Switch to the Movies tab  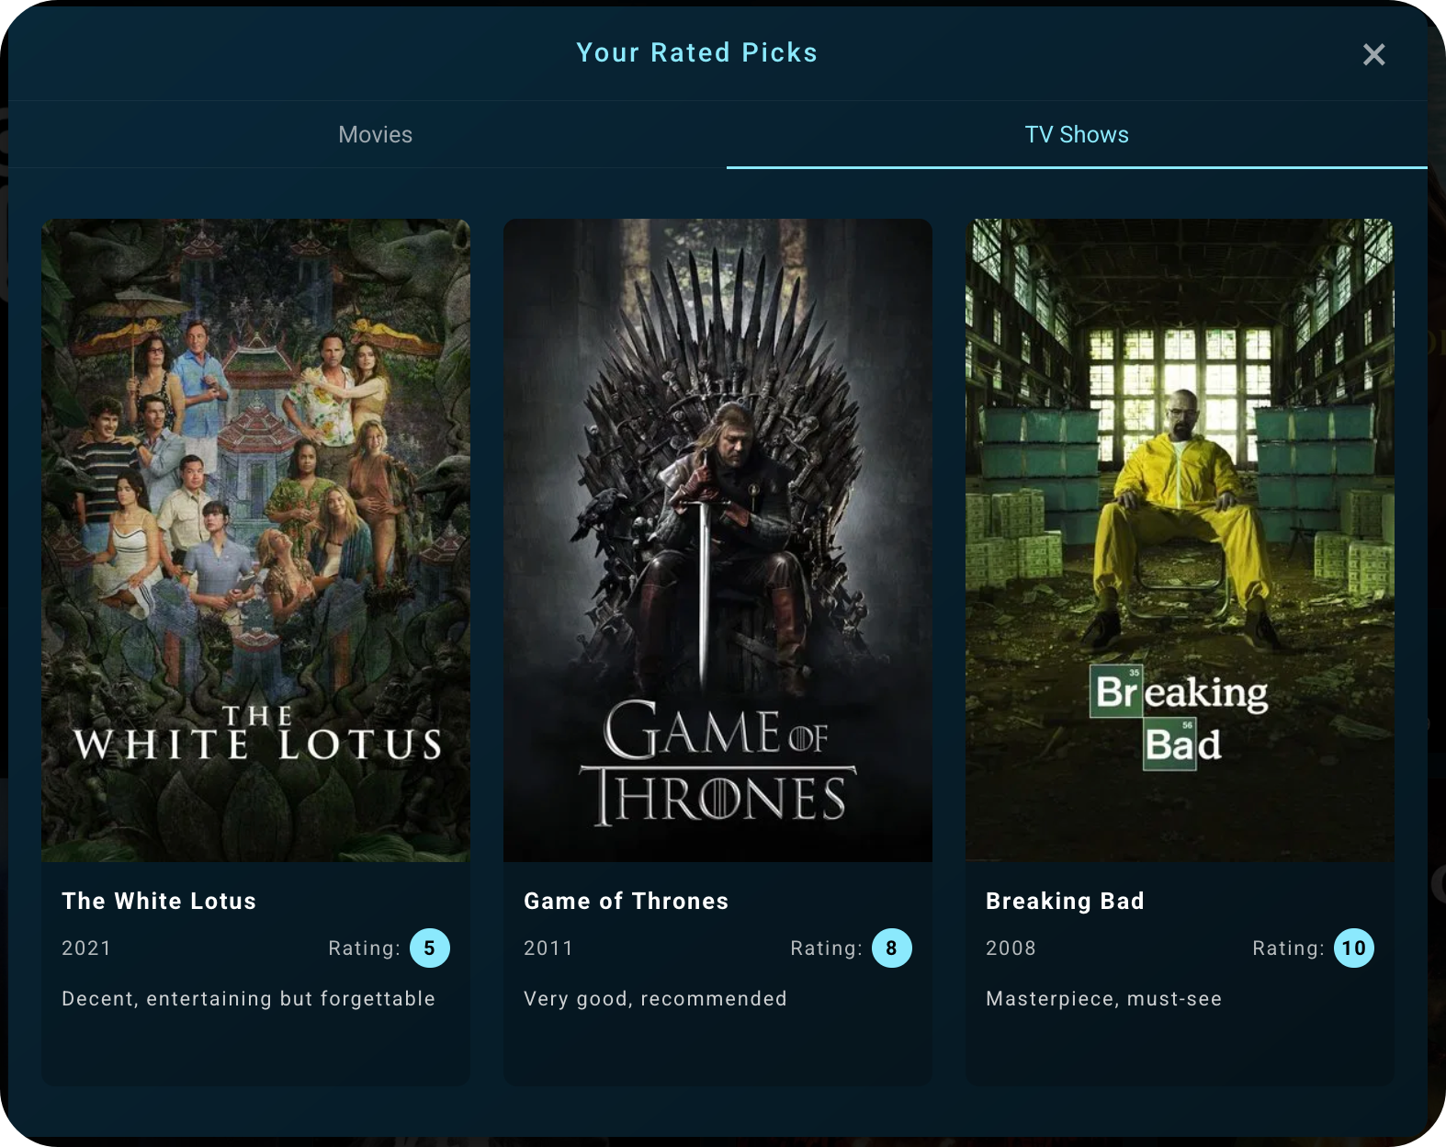[375, 135]
